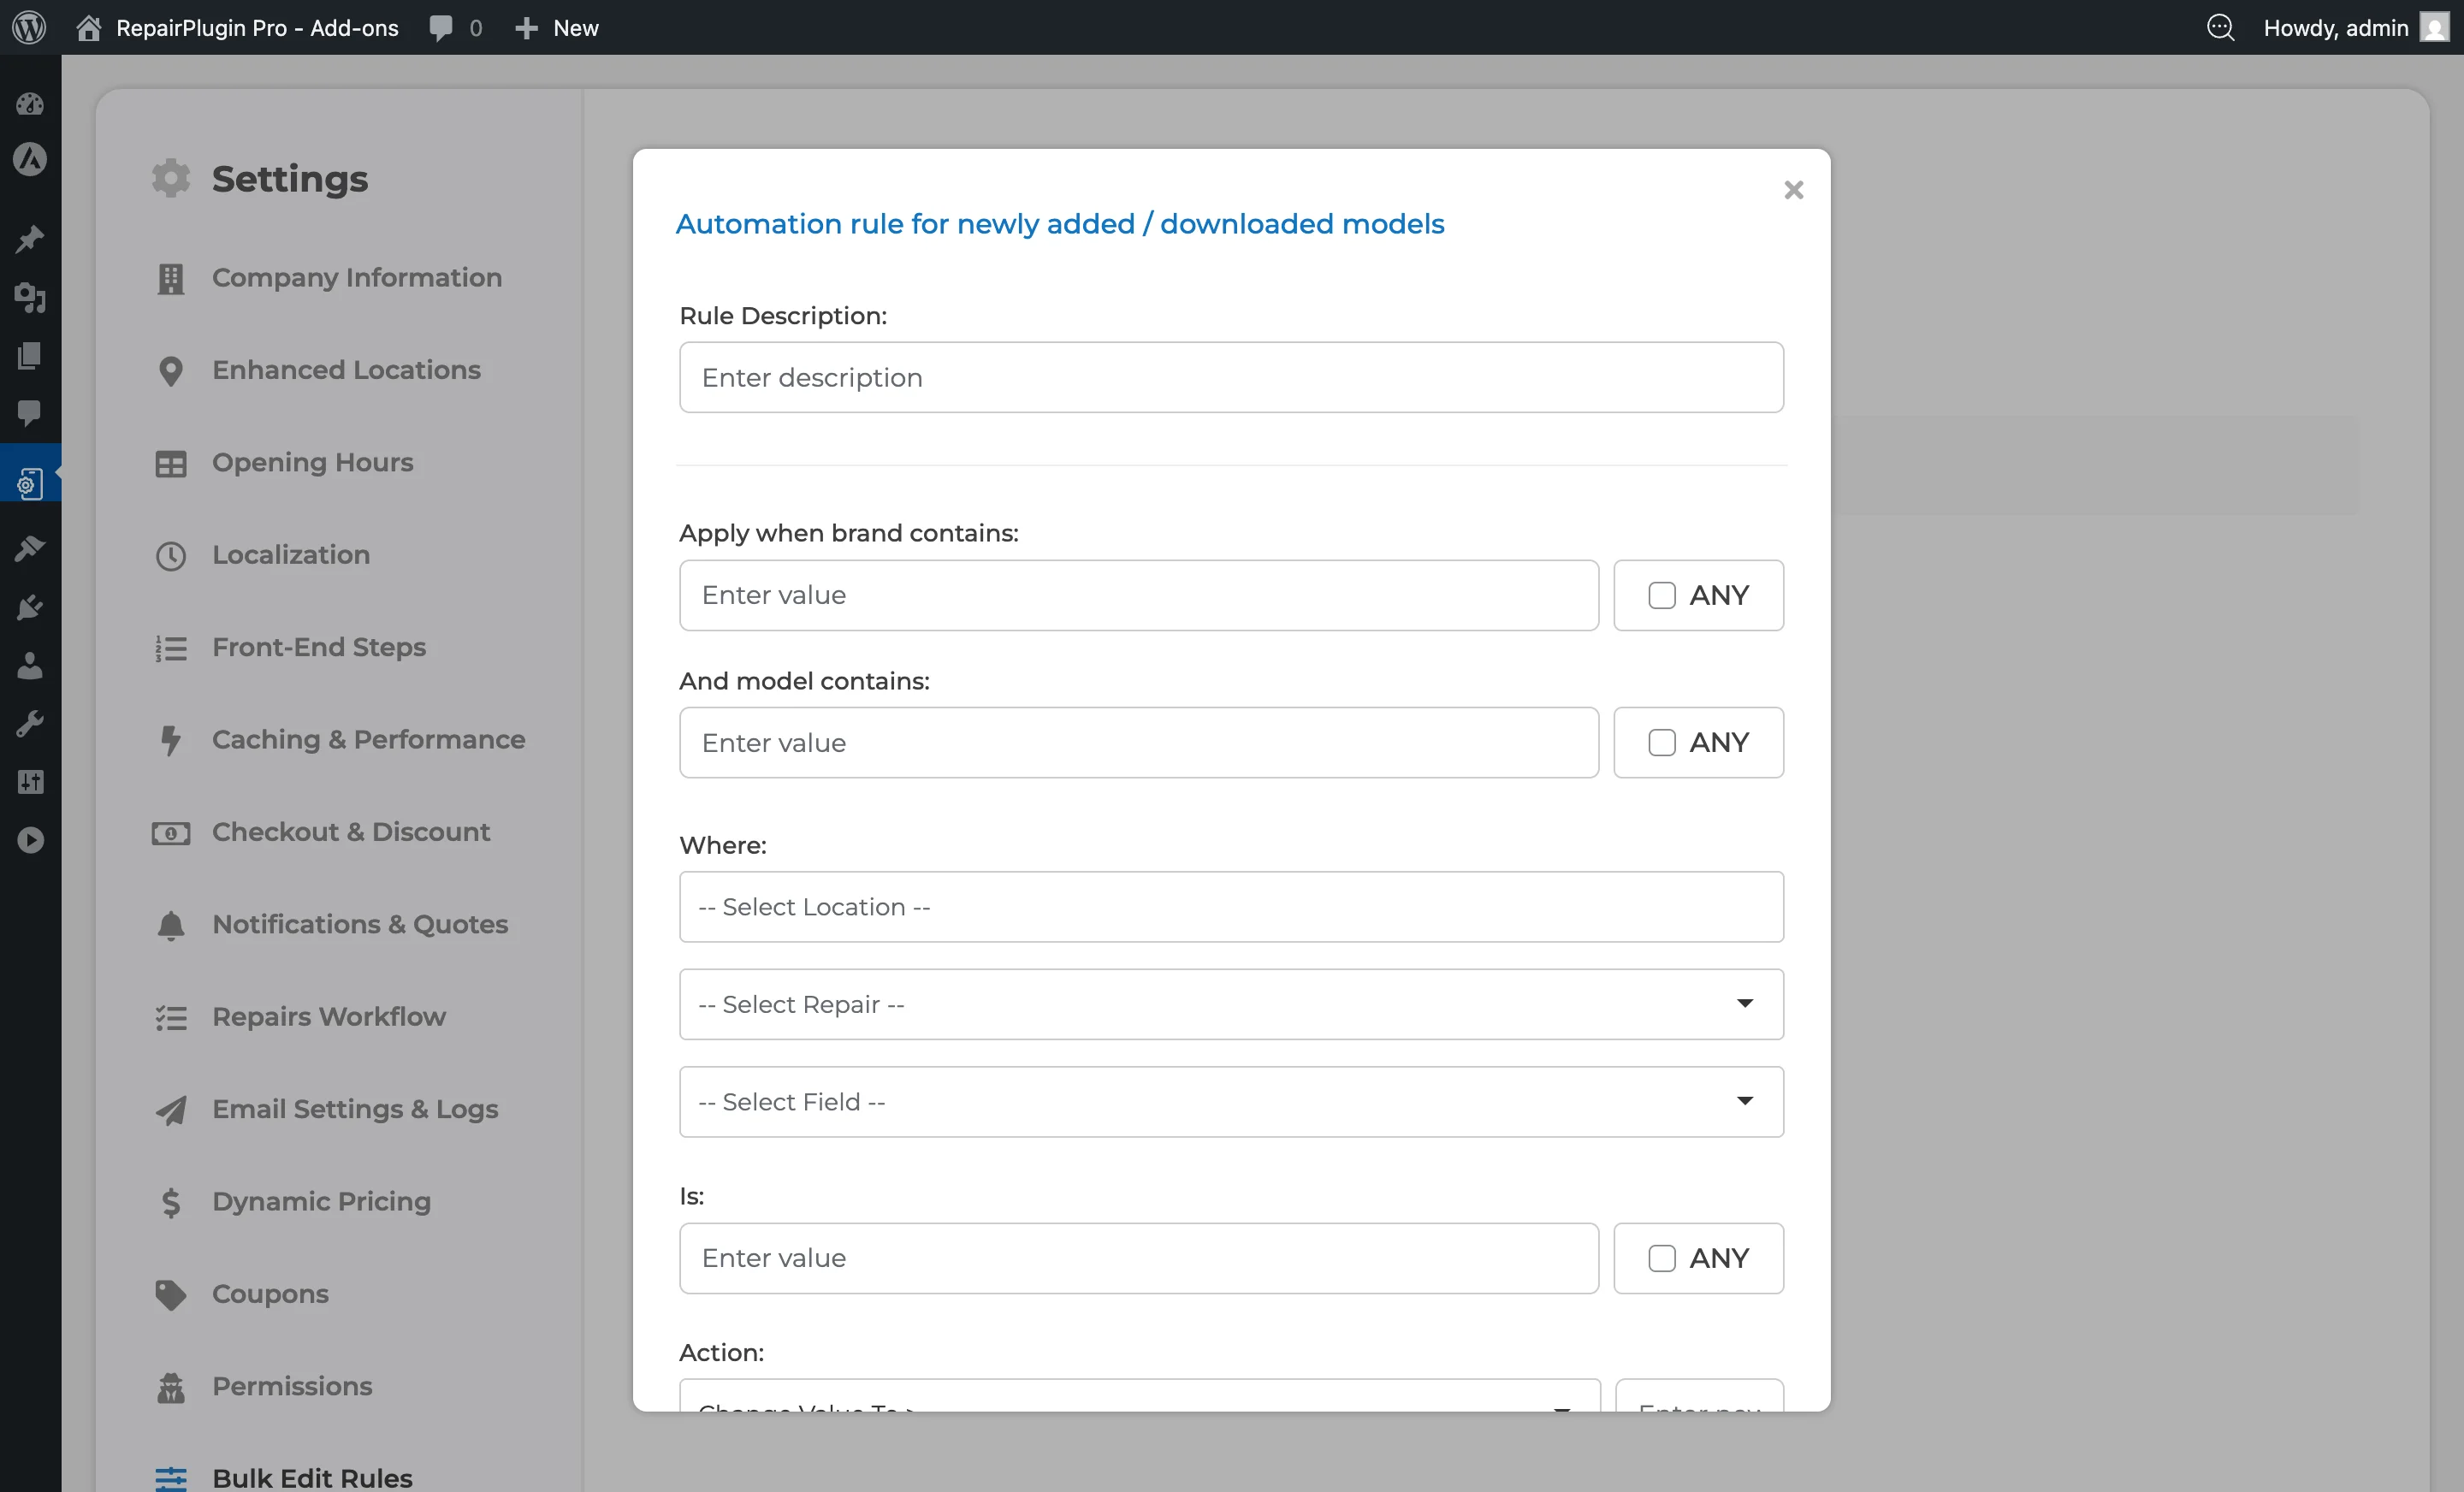Open the Appearance paintbrush icon
This screenshot has height=1492, width=2464.
tap(31, 548)
